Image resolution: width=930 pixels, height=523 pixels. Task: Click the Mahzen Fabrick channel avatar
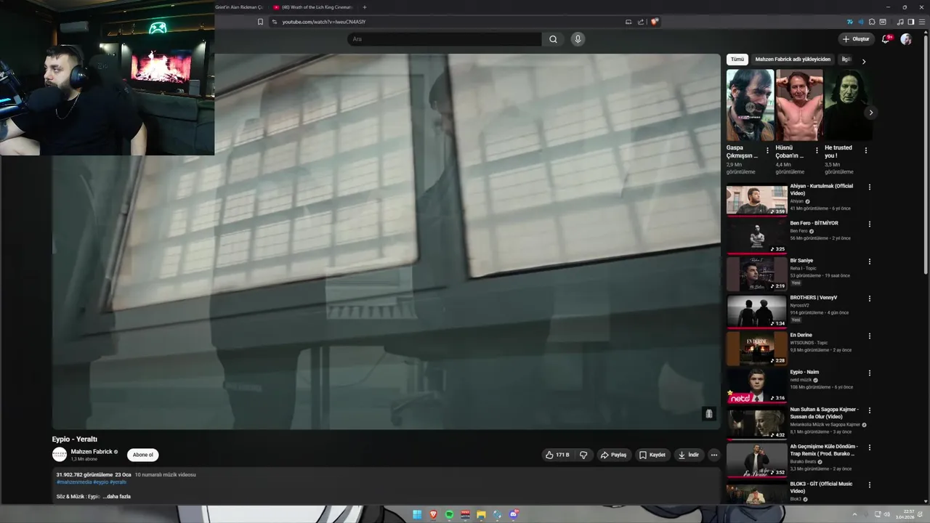[60, 455]
